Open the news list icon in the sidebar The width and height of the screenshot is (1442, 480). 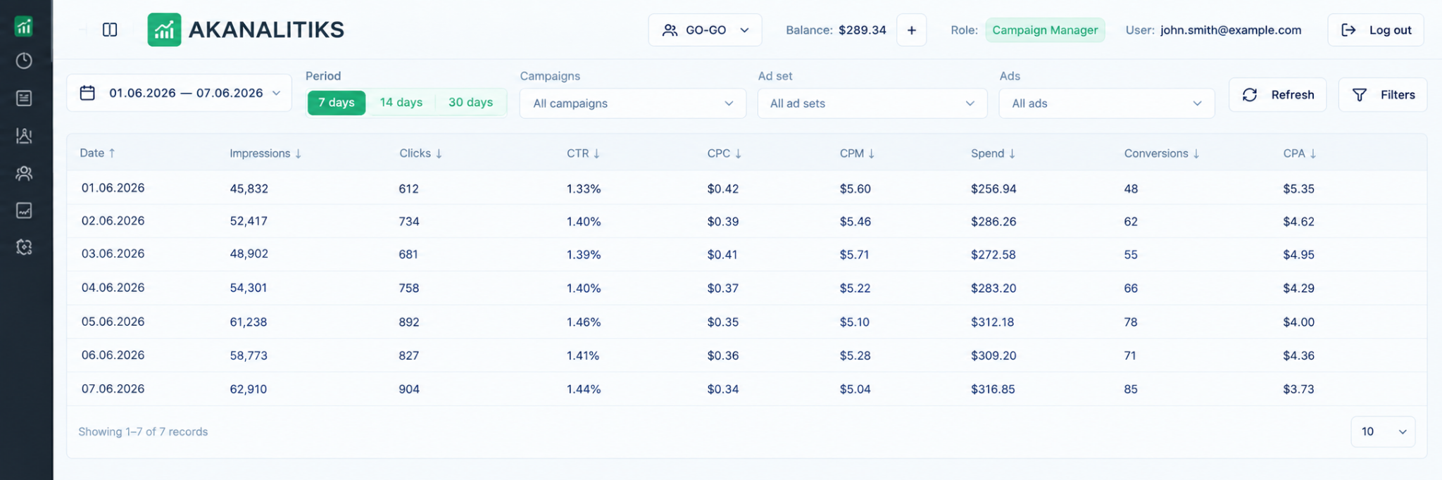point(24,98)
